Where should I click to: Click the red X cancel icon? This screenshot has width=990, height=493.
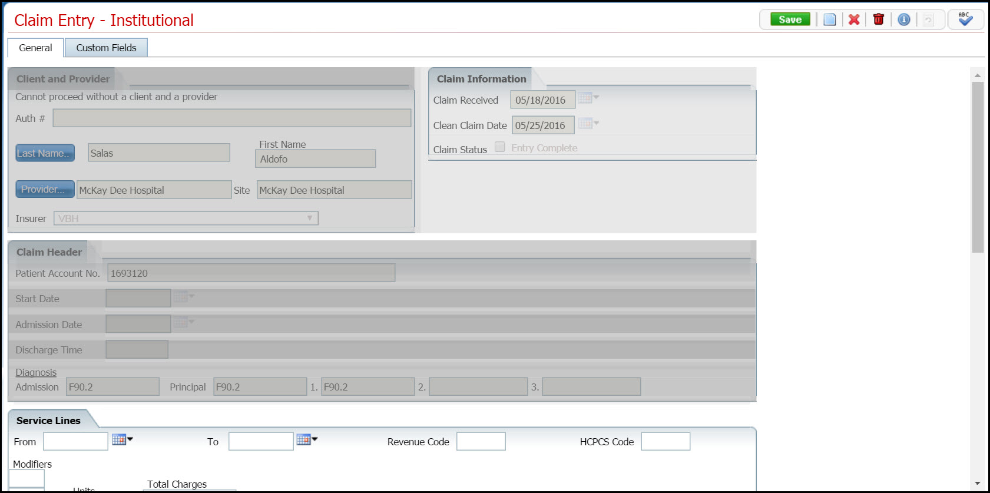click(854, 20)
